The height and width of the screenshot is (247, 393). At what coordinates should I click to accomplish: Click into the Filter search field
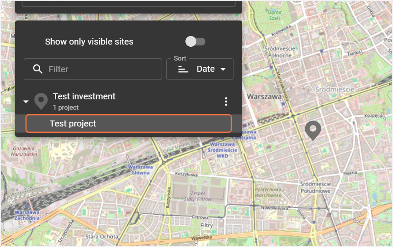coord(93,69)
